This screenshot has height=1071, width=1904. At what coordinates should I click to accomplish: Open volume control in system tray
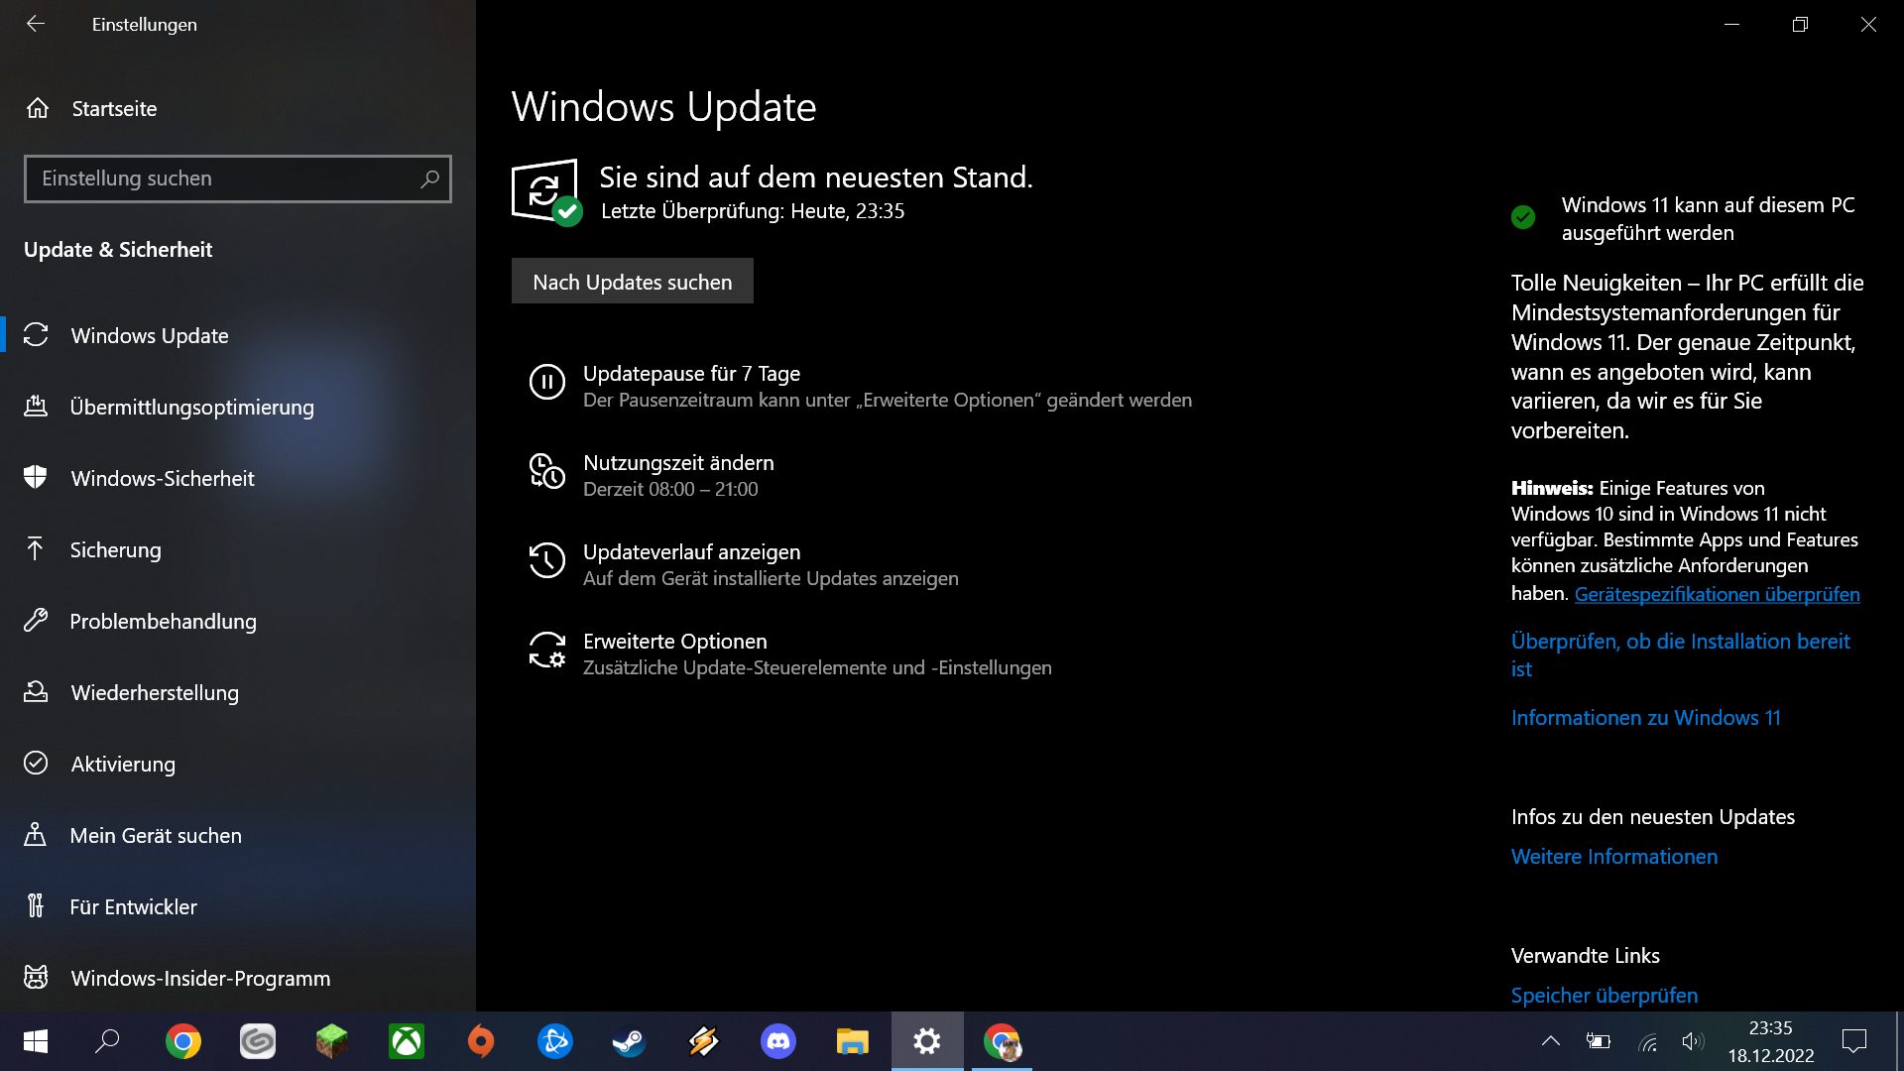click(x=1693, y=1041)
